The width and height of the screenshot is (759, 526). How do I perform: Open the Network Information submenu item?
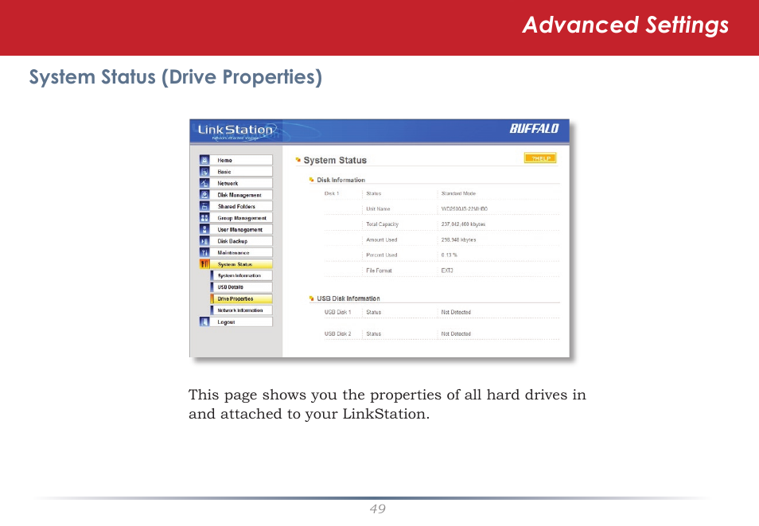[x=242, y=310]
